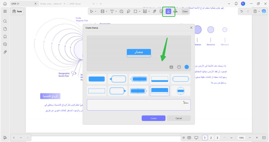The height and width of the screenshot is (142, 269).
Task: Click the layers icon at bottom-left sidebar
Action: pyautogui.click(x=5, y=138)
